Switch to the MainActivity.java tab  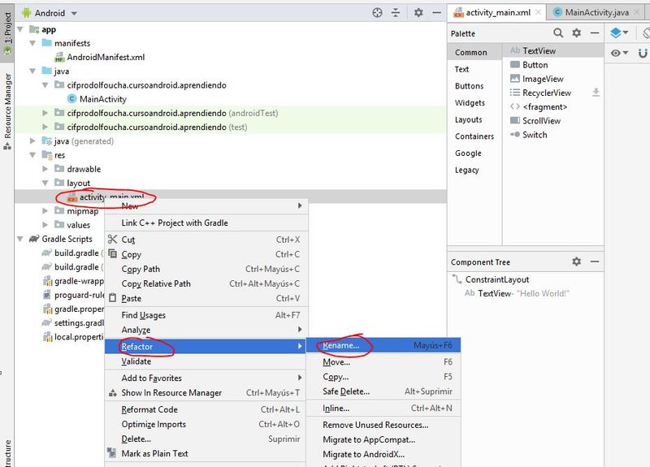(x=596, y=12)
